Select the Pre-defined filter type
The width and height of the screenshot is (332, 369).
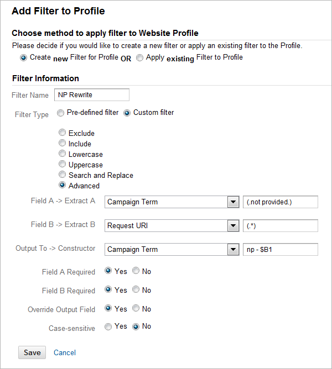[60, 113]
